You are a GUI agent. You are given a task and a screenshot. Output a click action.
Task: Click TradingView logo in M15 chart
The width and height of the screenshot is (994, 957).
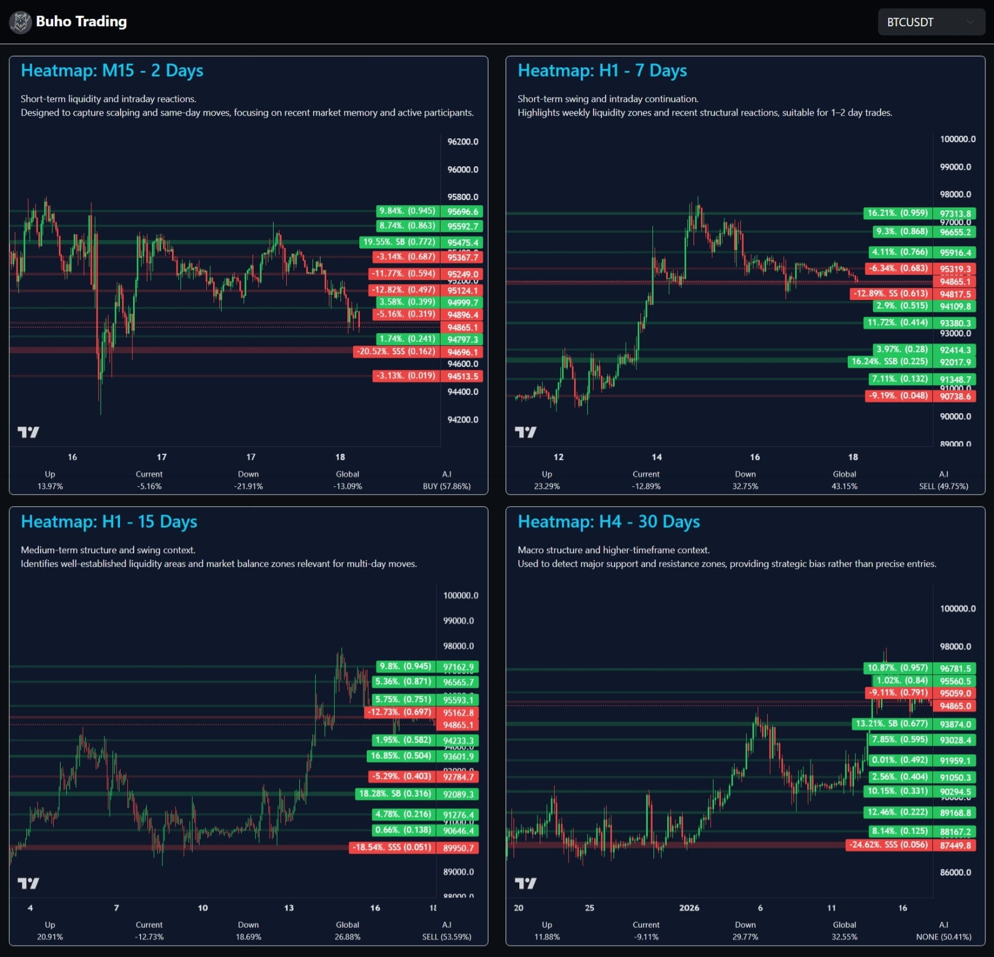pos(28,432)
